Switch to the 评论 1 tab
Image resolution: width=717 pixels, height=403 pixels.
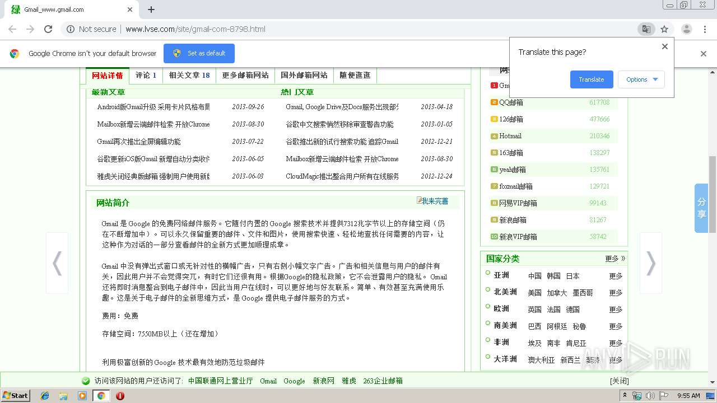pyautogui.click(x=146, y=75)
